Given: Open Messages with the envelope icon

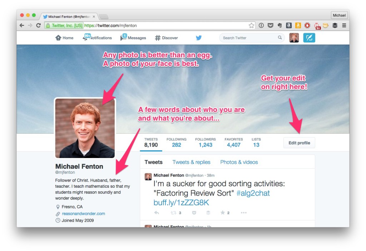Looking at the screenshot, I should (x=133, y=38).
